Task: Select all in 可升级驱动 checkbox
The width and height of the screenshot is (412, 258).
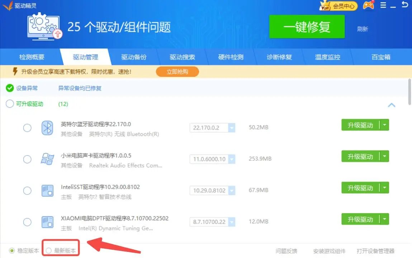Action: click(x=10, y=104)
